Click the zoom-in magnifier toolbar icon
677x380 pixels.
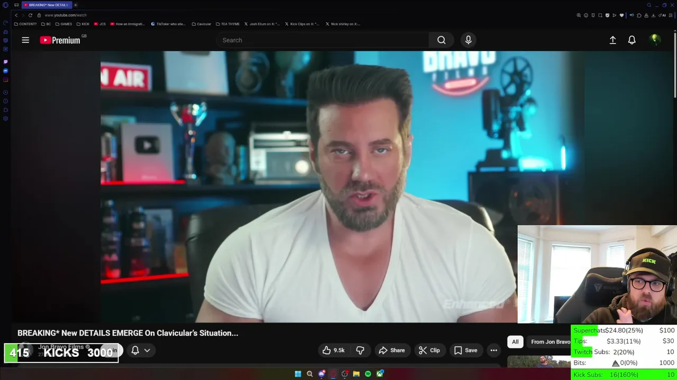click(579, 15)
